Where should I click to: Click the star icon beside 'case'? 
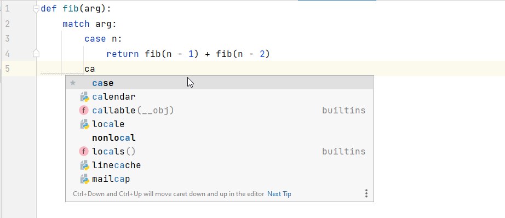point(73,83)
